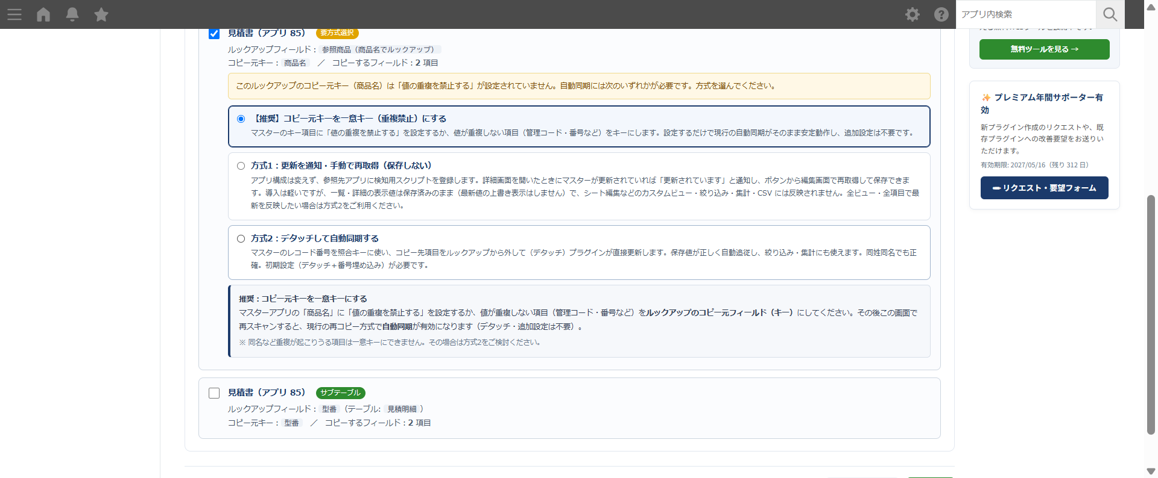Click the 参照商品（商品名でルックアップ） field tag
Viewport: 1158px width, 478px height.
click(381, 49)
